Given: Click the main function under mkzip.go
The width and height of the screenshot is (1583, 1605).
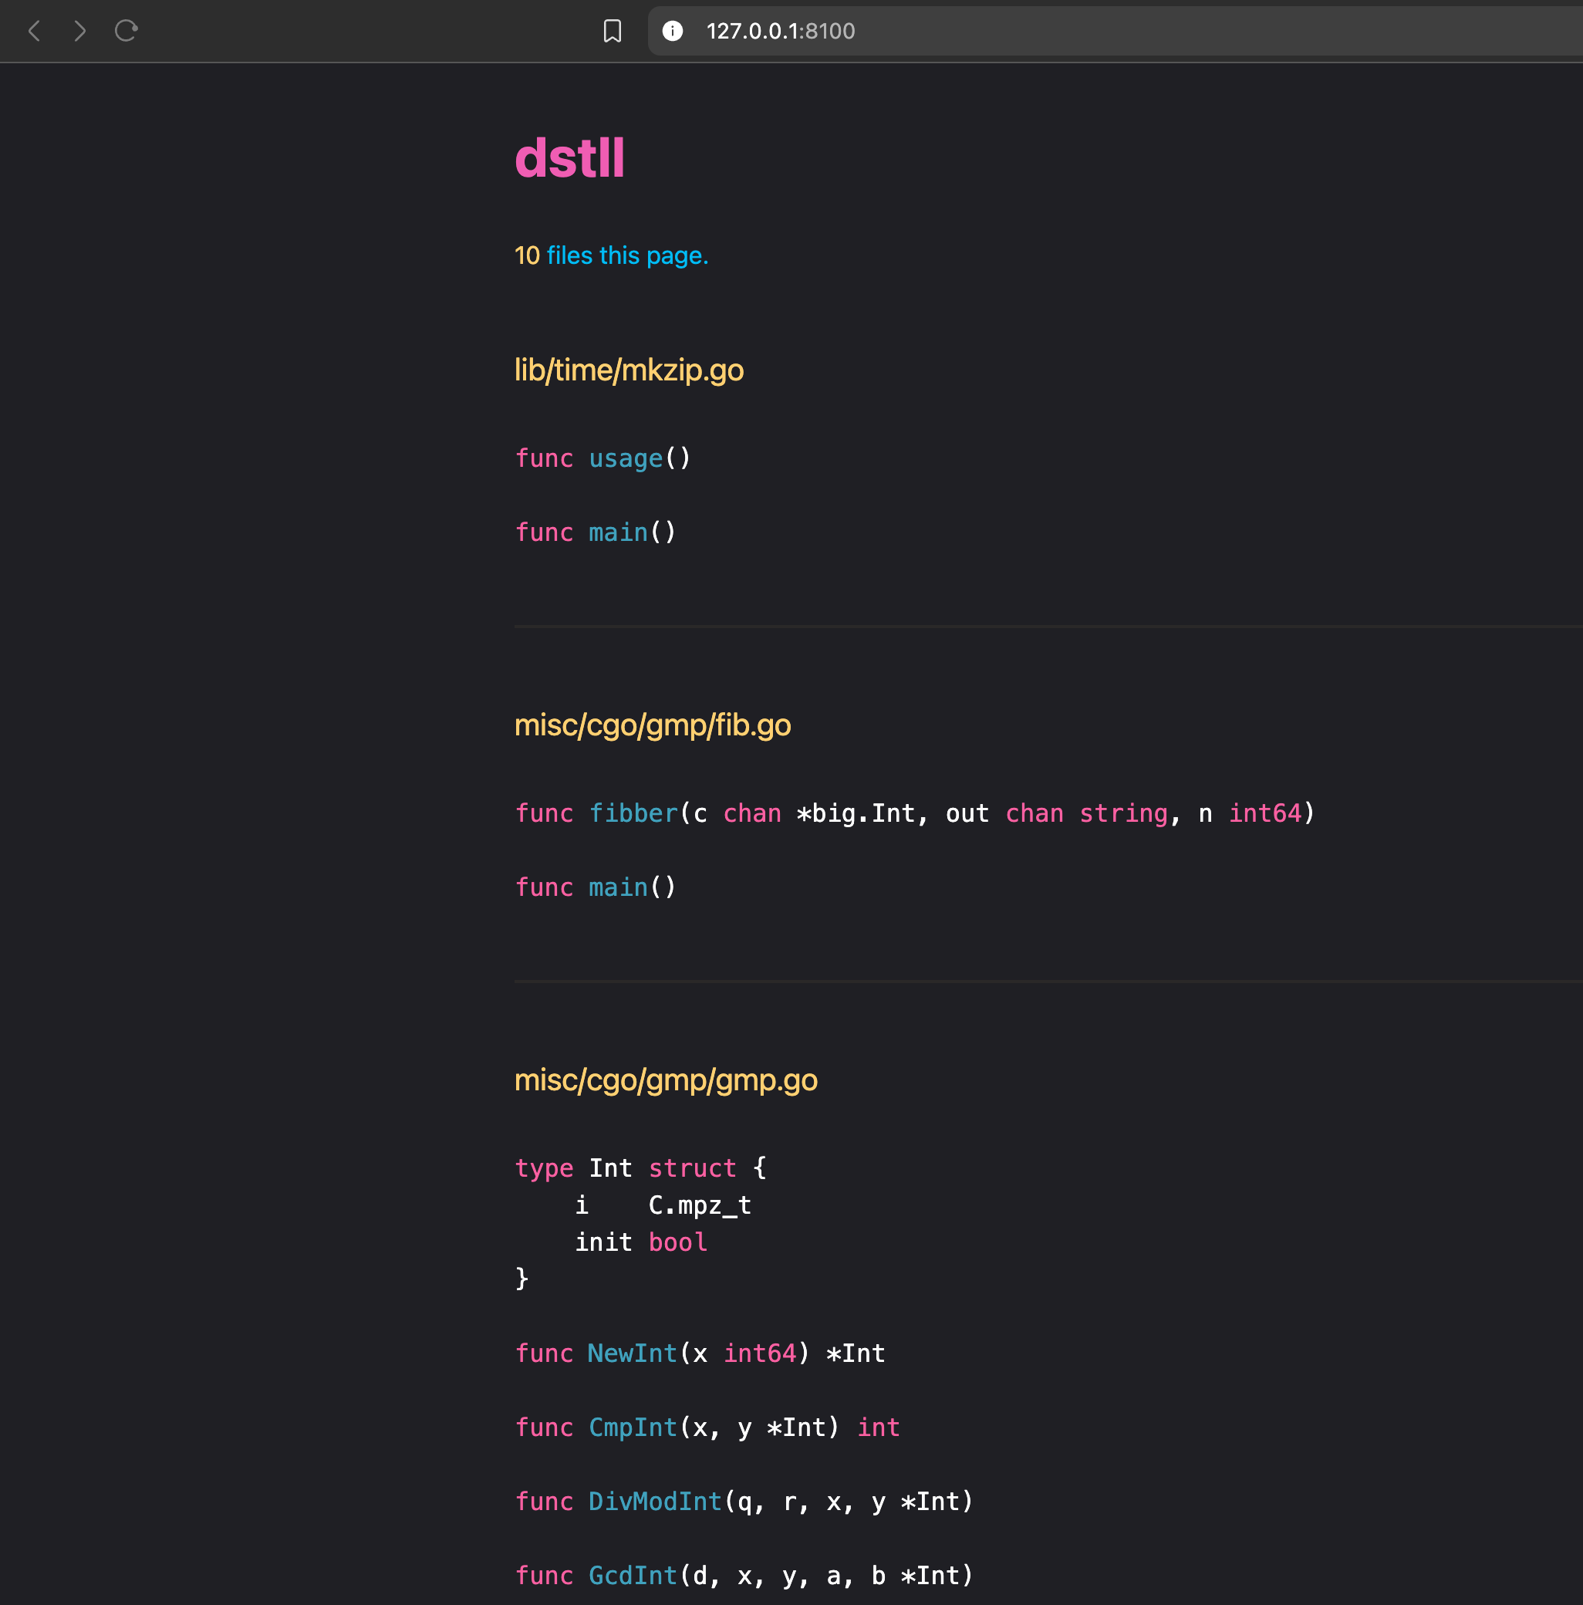Looking at the screenshot, I should pos(618,532).
